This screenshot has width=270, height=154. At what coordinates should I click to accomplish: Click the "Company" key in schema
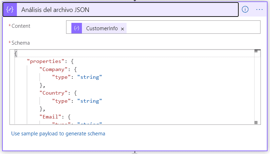coord(53,69)
